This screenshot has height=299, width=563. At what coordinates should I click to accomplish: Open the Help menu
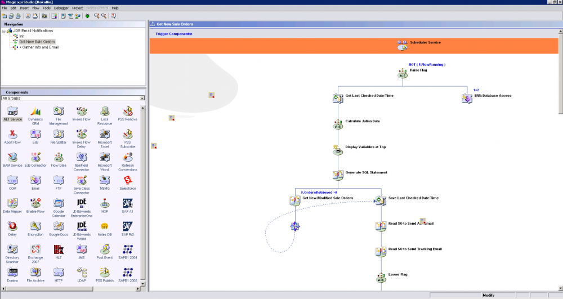[x=115, y=8]
